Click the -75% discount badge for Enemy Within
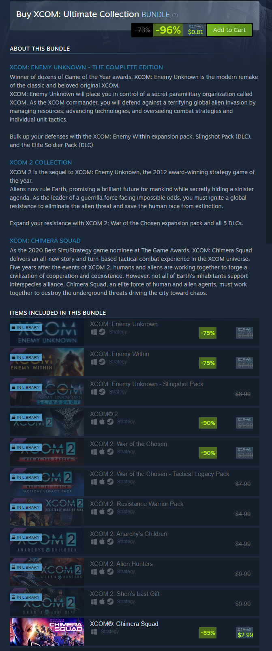This screenshot has height=651, width=272. pos(208,363)
